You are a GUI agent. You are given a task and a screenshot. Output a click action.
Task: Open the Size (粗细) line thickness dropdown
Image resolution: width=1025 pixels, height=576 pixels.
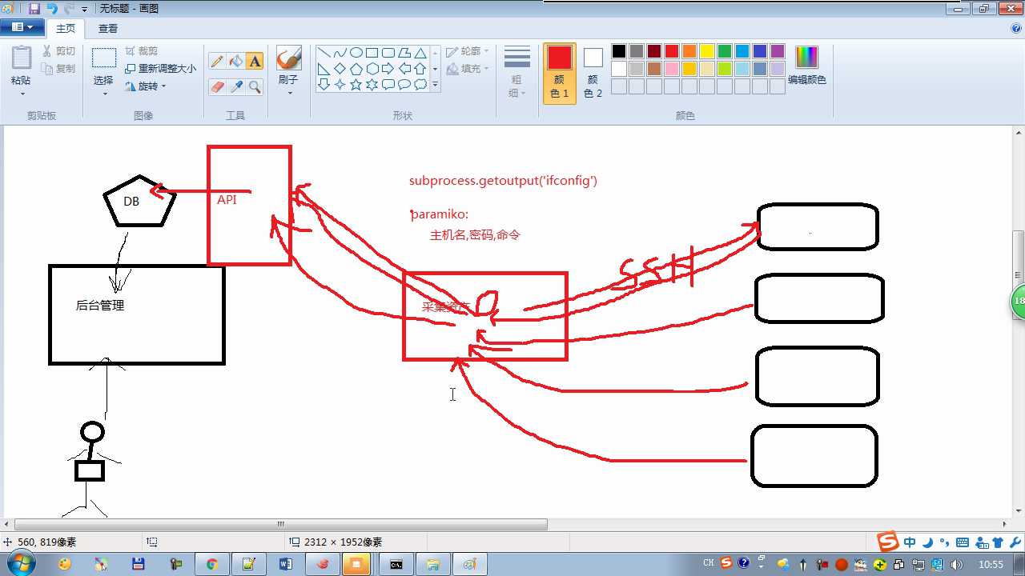click(517, 72)
